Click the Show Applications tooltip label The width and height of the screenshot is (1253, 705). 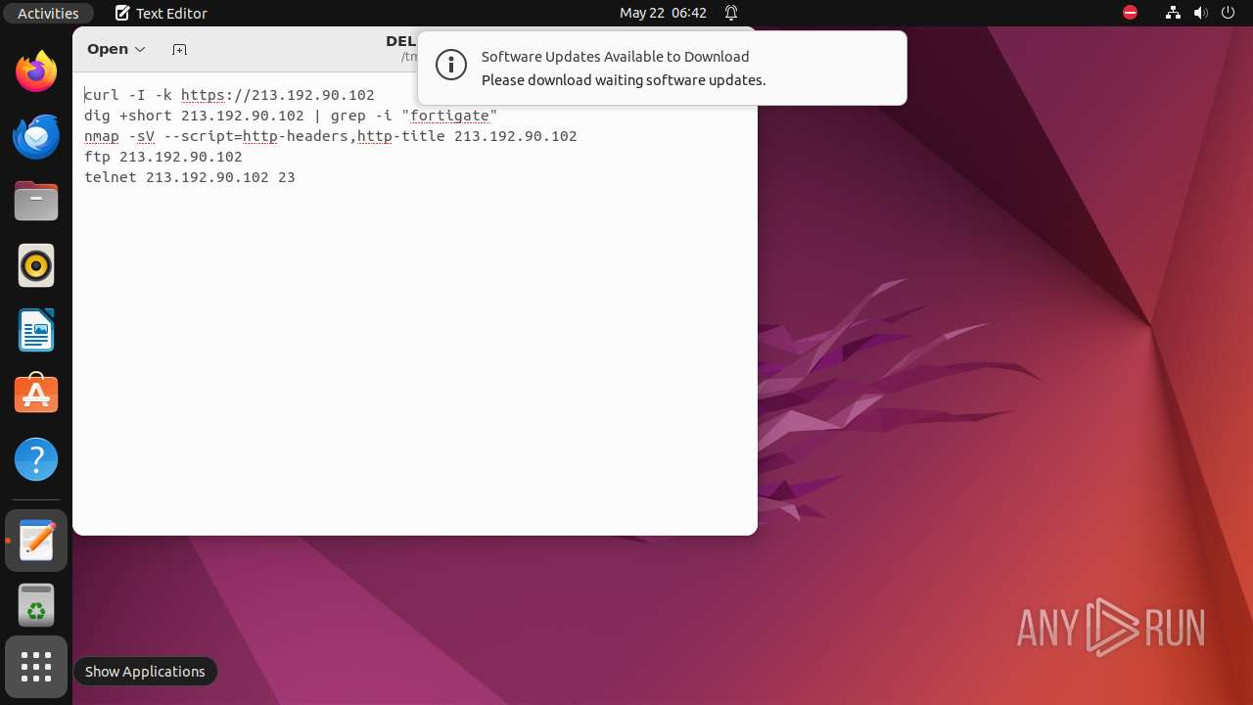pos(145,671)
